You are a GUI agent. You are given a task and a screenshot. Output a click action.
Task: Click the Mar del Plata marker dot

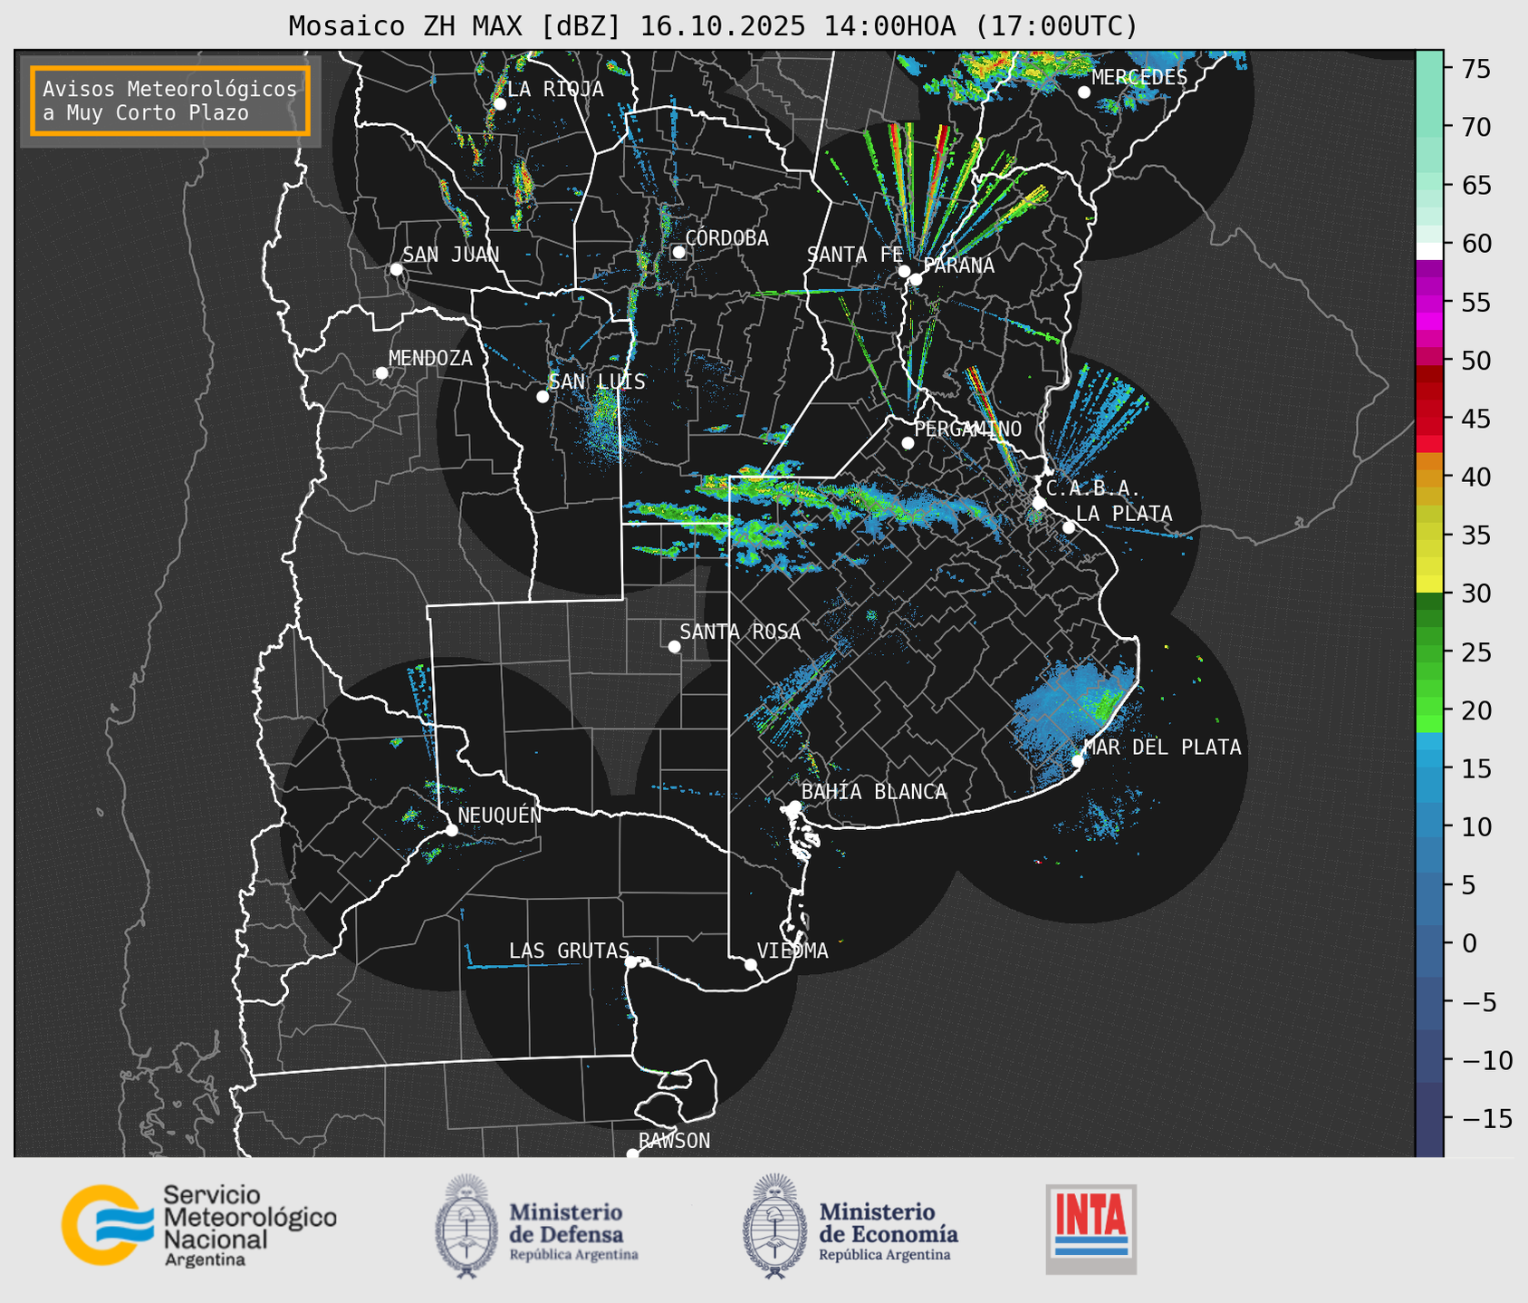[1078, 760]
